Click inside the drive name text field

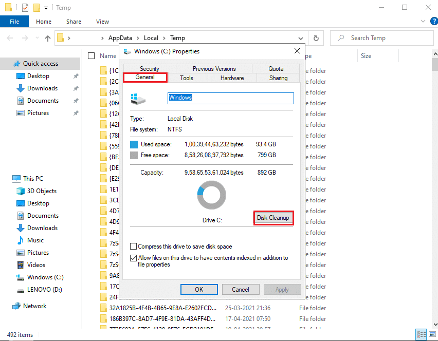(230, 98)
